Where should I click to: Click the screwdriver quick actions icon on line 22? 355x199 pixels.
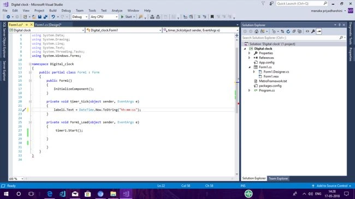point(24,110)
